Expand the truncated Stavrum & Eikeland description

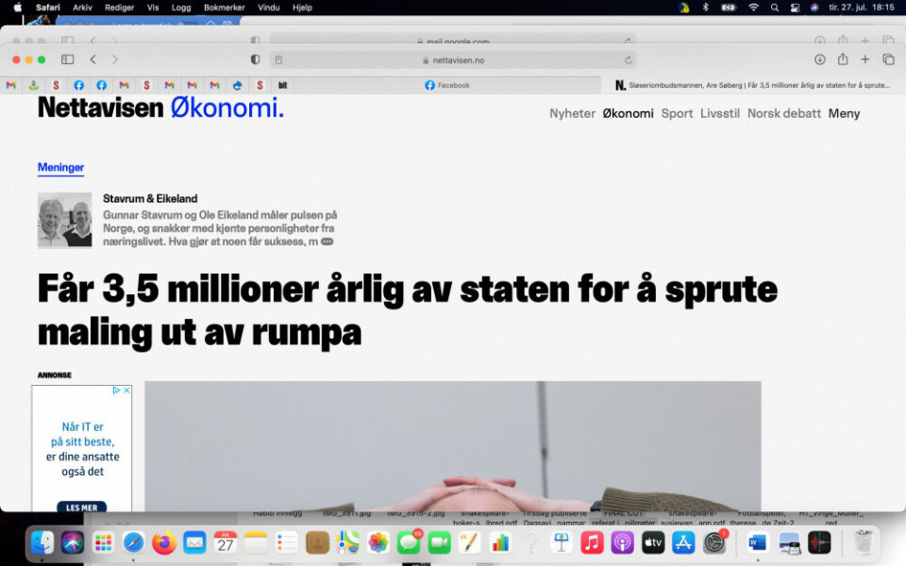pos(327,241)
